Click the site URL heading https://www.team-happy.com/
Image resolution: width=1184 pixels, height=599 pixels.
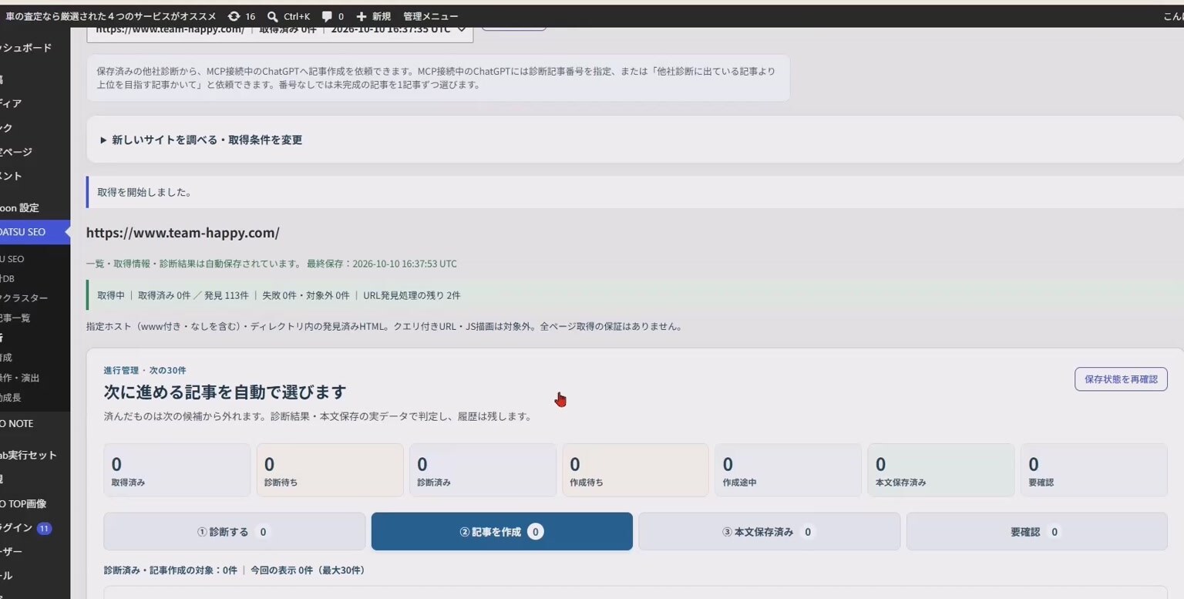pyautogui.click(x=183, y=233)
